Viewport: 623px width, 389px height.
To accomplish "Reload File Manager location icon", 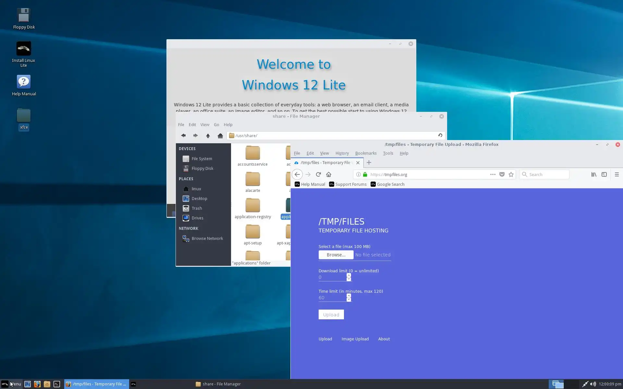I will tap(440, 136).
